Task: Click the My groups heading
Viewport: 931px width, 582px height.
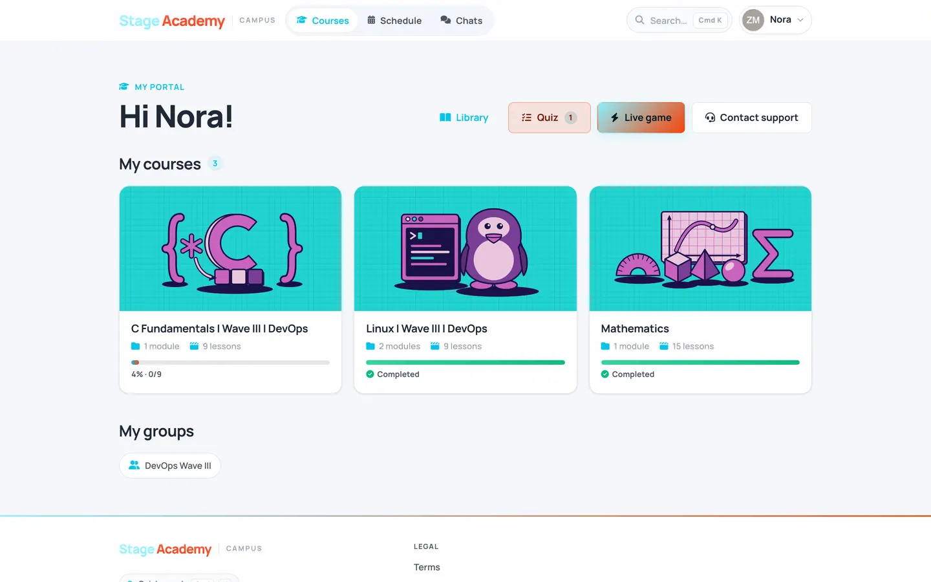Action: (x=156, y=431)
